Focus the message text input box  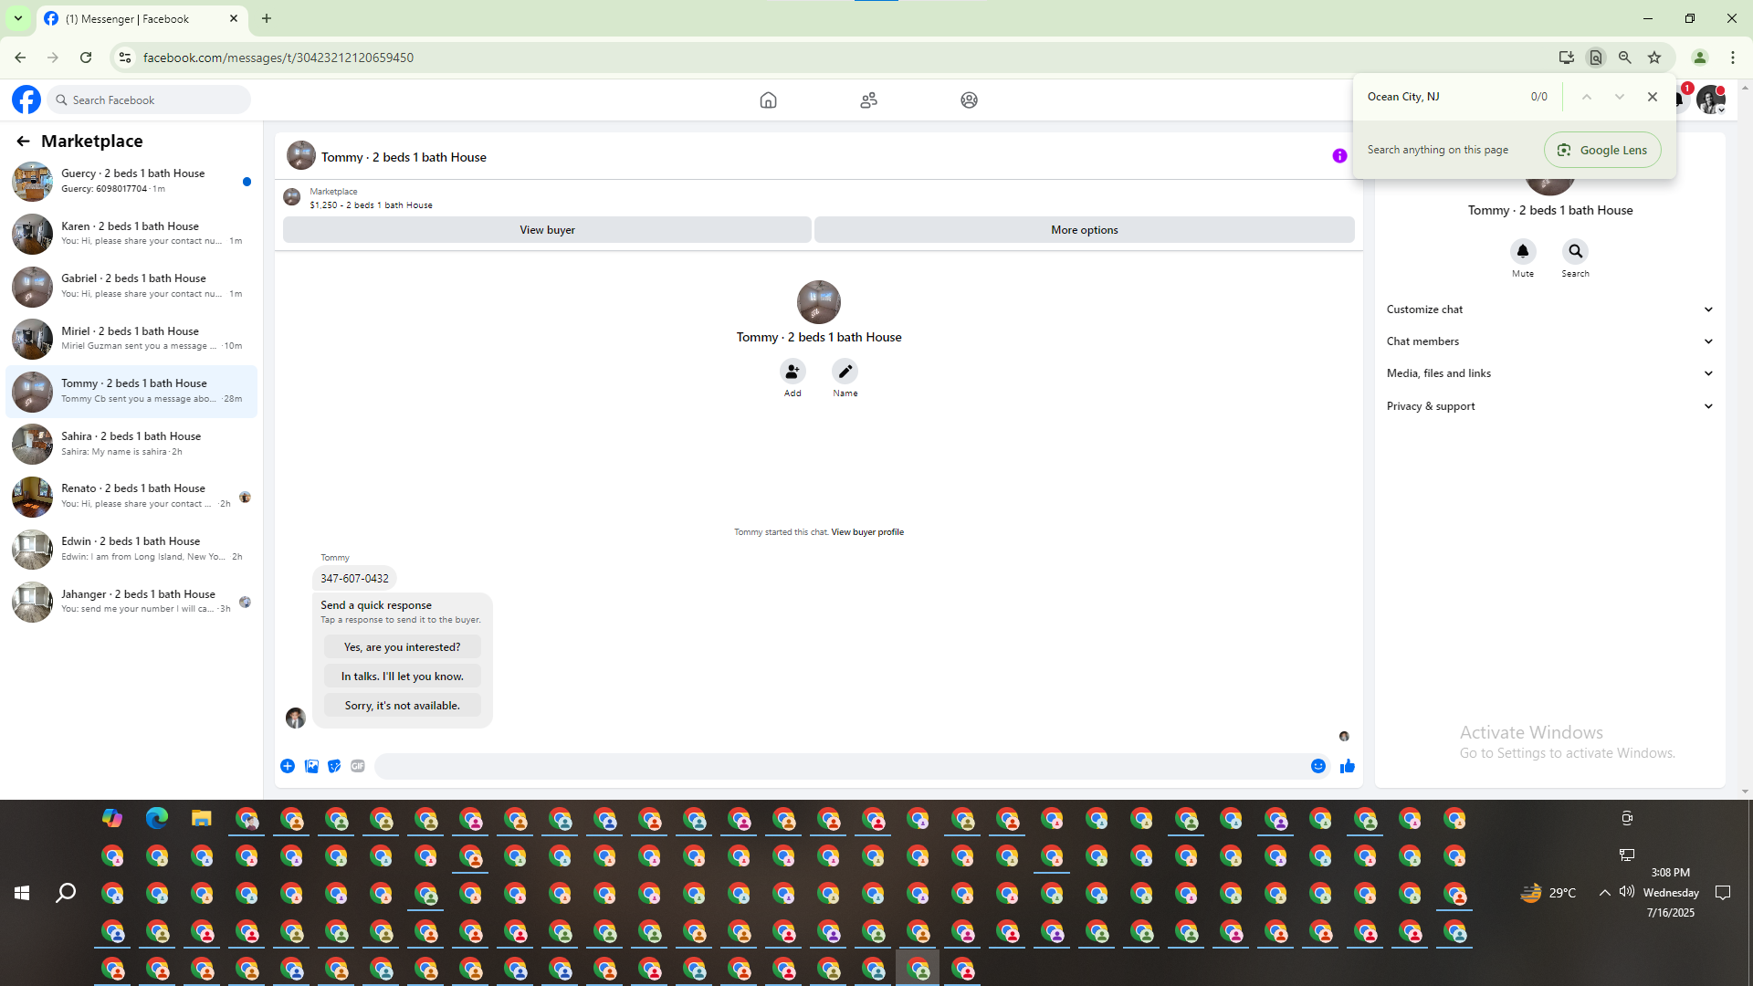[x=840, y=766]
